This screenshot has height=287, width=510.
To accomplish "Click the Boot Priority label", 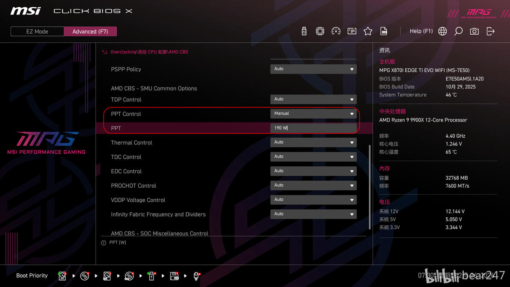I will click(x=32, y=275).
